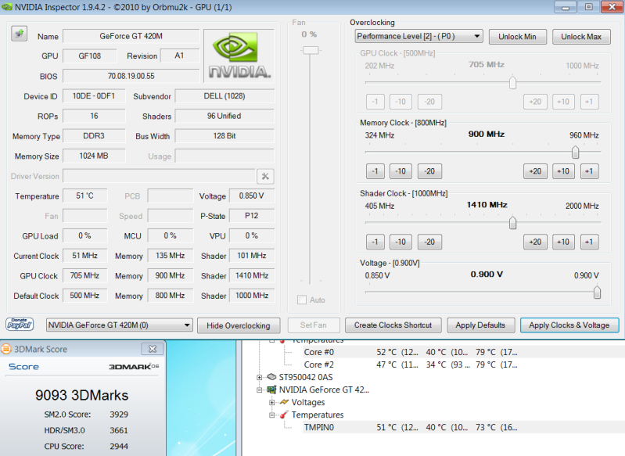Click the BIOS version 70.08.19.00.55 field

131,76
